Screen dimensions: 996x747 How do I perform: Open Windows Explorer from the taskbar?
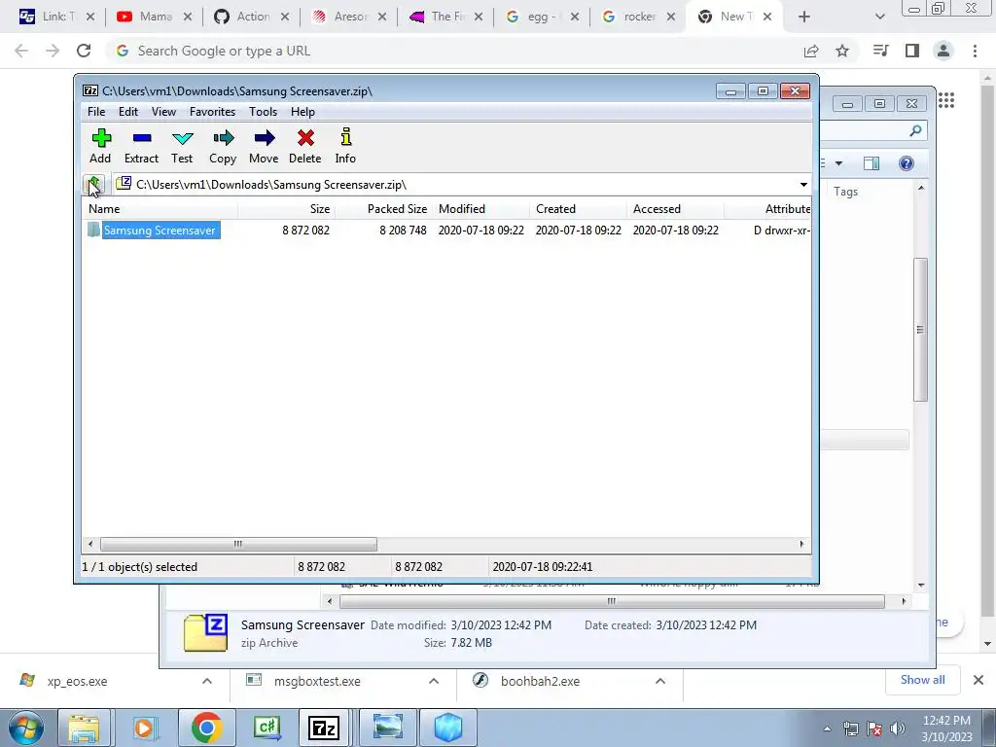click(84, 728)
